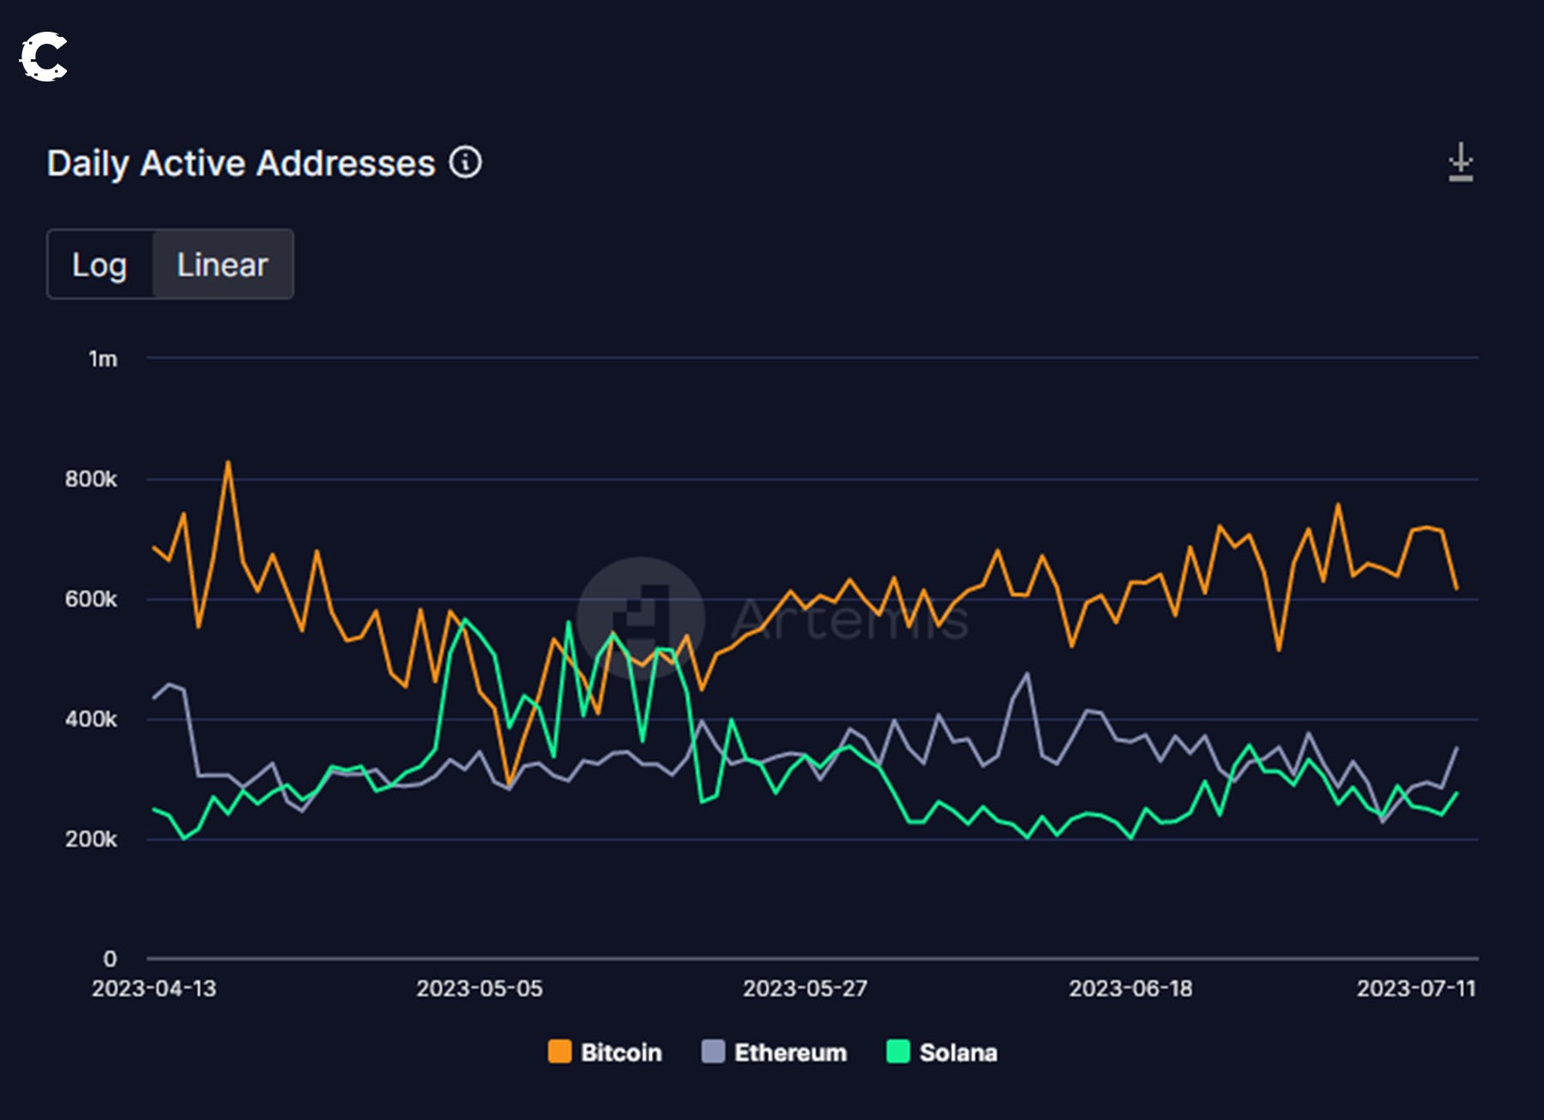The width and height of the screenshot is (1544, 1120).
Task: Switch the chart scale to Log
Action: [100, 265]
